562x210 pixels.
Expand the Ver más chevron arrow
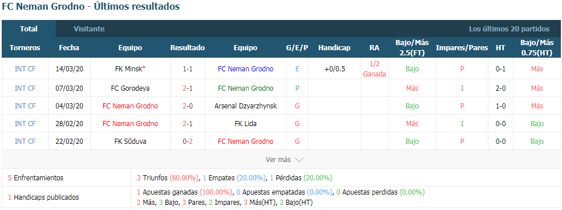299,160
